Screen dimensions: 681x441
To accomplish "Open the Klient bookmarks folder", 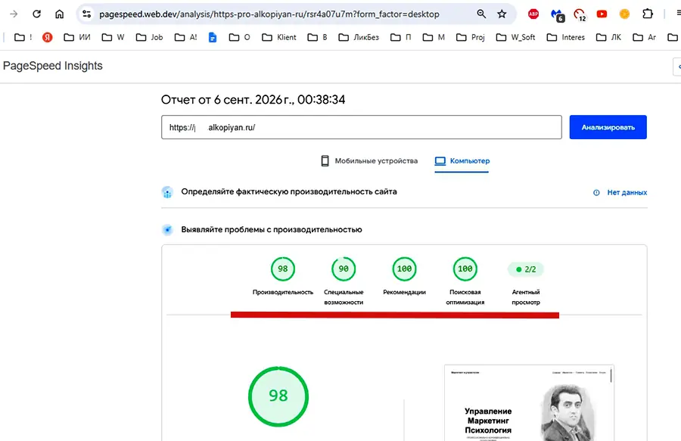I will 278,37.
